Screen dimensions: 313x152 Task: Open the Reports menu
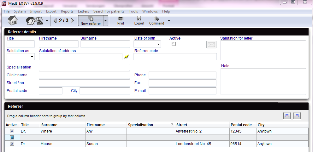67,11
